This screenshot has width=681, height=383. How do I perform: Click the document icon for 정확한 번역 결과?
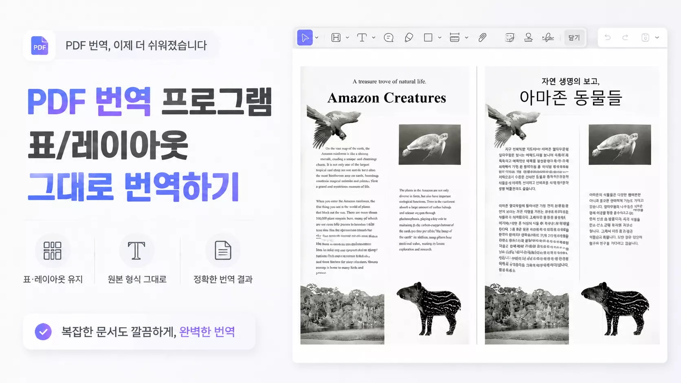coord(223,250)
